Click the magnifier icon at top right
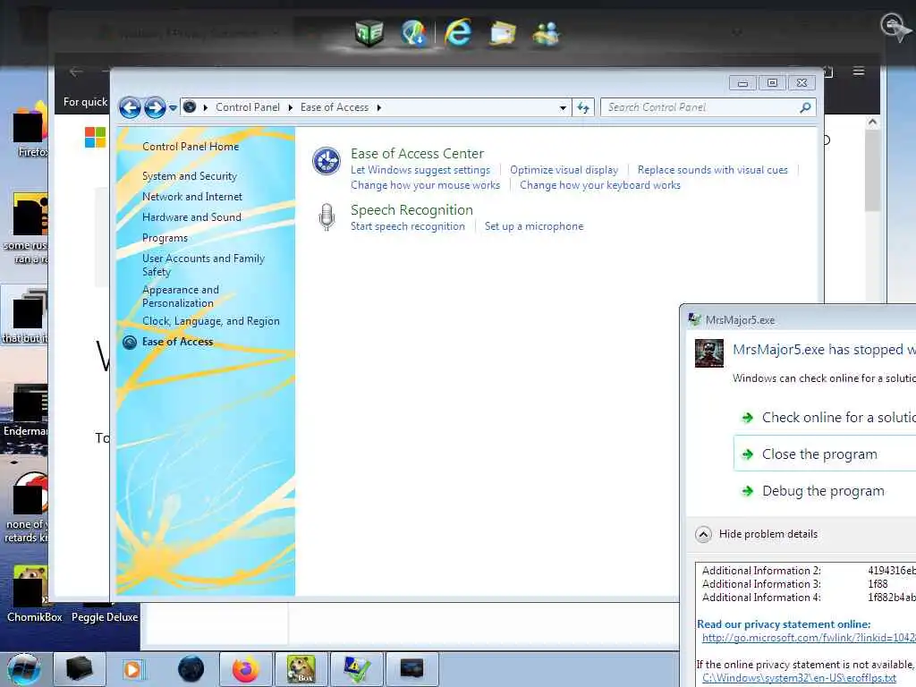The image size is (916, 687). coord(895,26)
